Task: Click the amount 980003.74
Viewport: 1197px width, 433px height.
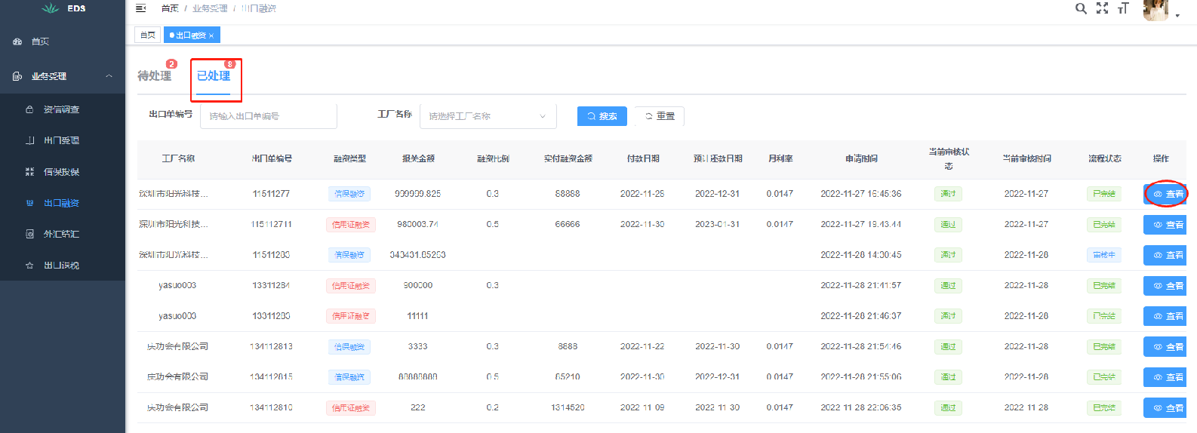Action: (417, 225)
